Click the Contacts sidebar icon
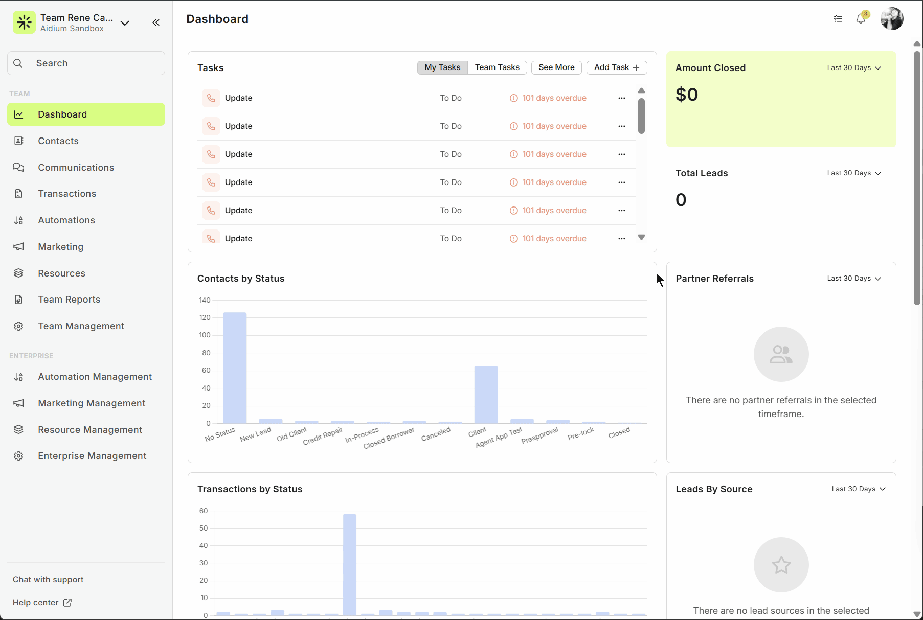The height and width of the screenshot is (620, 923). 19,141
